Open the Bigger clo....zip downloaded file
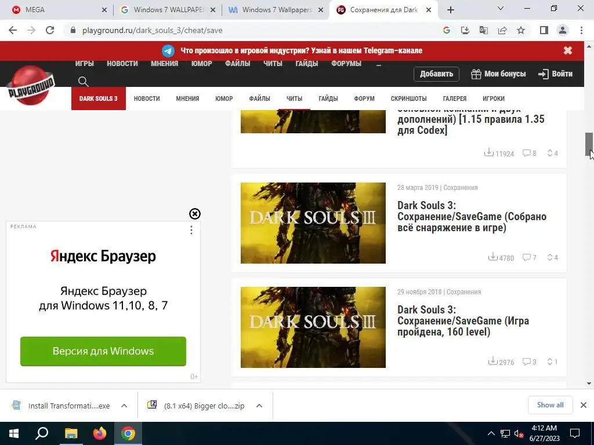This screenshot has width=594, height=445. tap(197, 406)
